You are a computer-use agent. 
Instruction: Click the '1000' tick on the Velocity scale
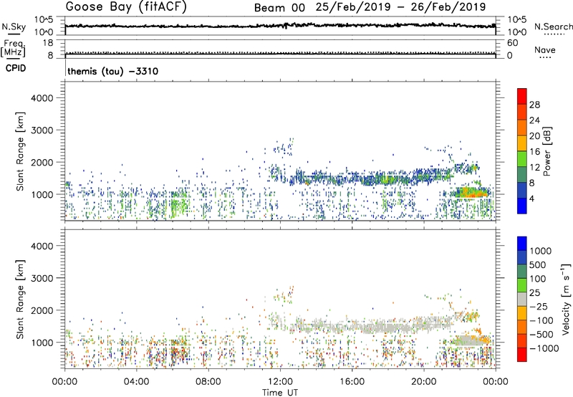coord(540,251)
